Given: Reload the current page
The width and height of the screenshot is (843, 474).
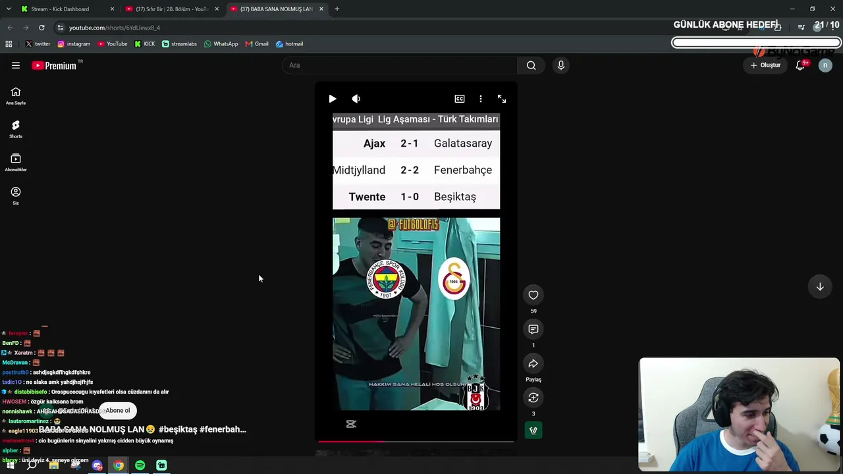Looking at the screenshot, I should coord(41,28).
